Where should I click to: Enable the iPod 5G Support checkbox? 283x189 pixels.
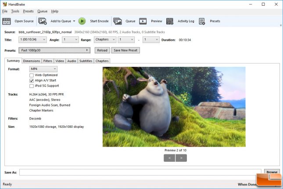pos(32,86)
